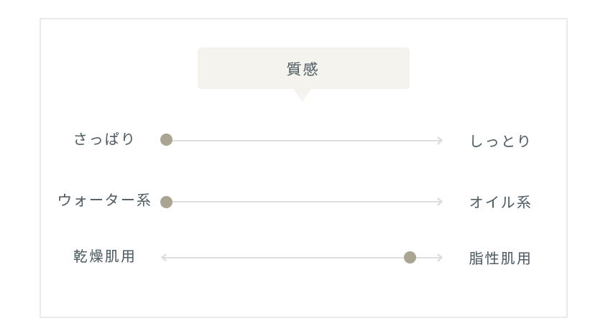The width and height of the screenshot is (608, 336).
Task: Click the left arrowhead toward 乾燥肌用
Action: point(164,257)
